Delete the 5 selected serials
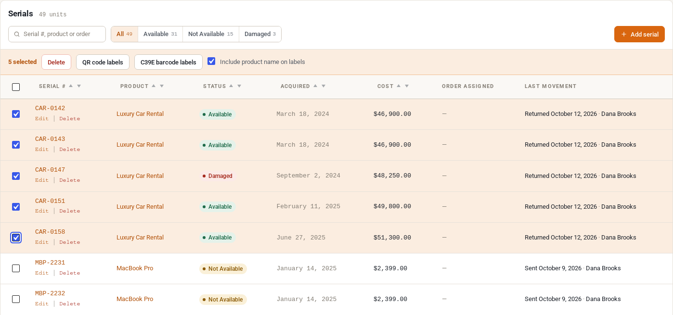Image resolution: width=673 pixels, height=315 pixels. 56,62
